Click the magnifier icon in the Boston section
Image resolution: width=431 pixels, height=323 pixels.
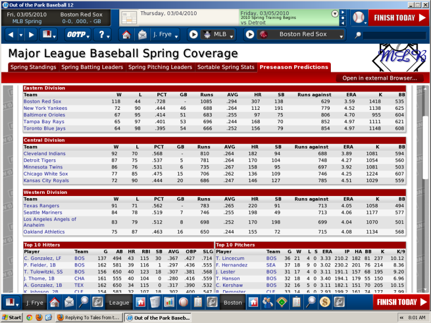coord(311,303)
